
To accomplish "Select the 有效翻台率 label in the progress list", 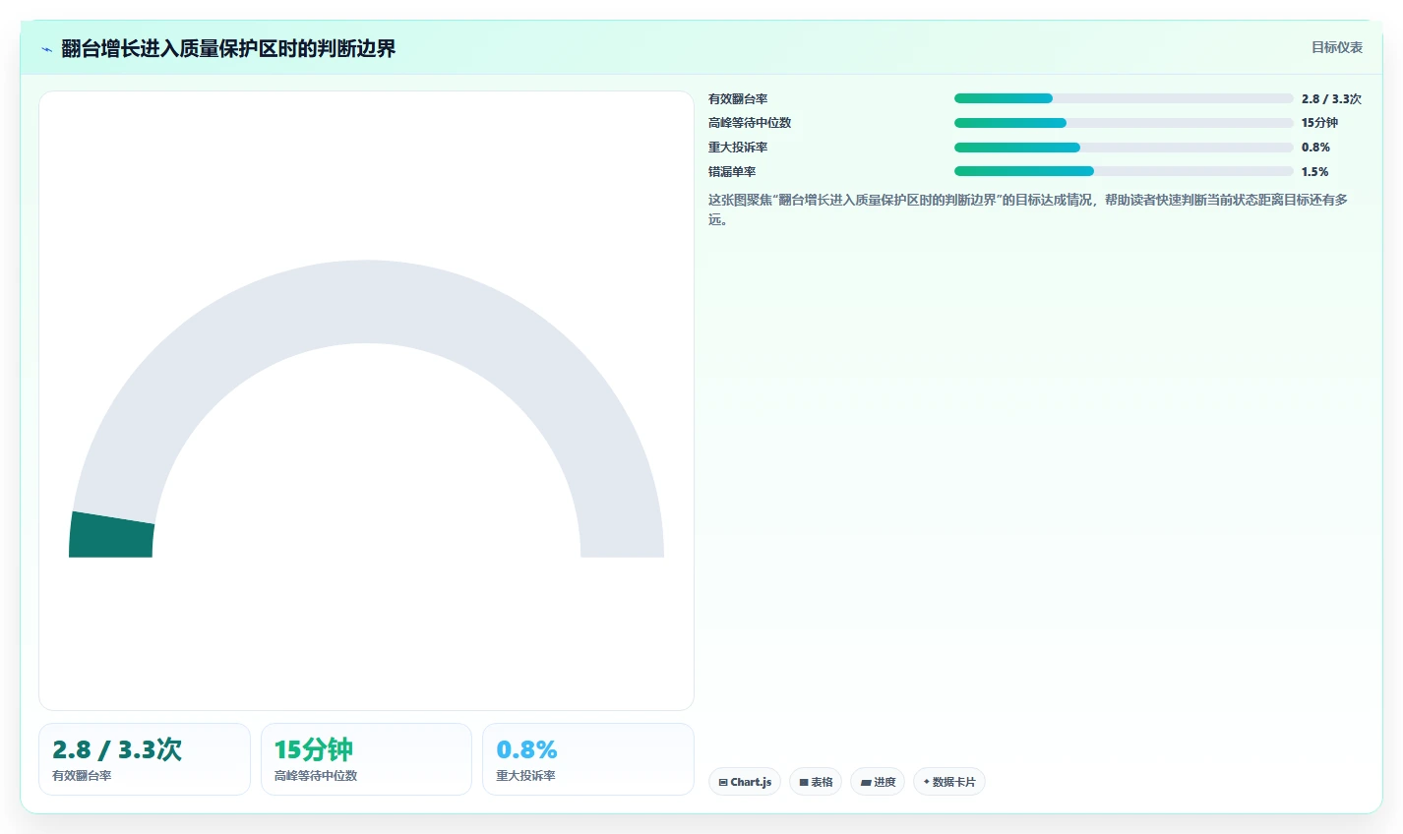I will 738,99.
